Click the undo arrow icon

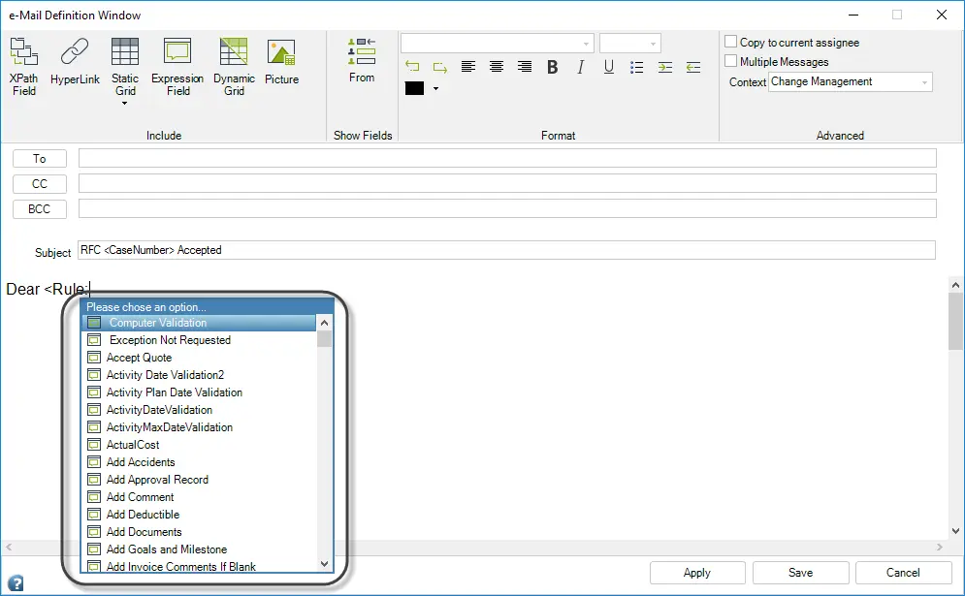pos(412,67)
